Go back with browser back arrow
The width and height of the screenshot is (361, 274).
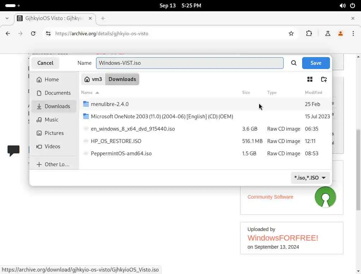8,33
